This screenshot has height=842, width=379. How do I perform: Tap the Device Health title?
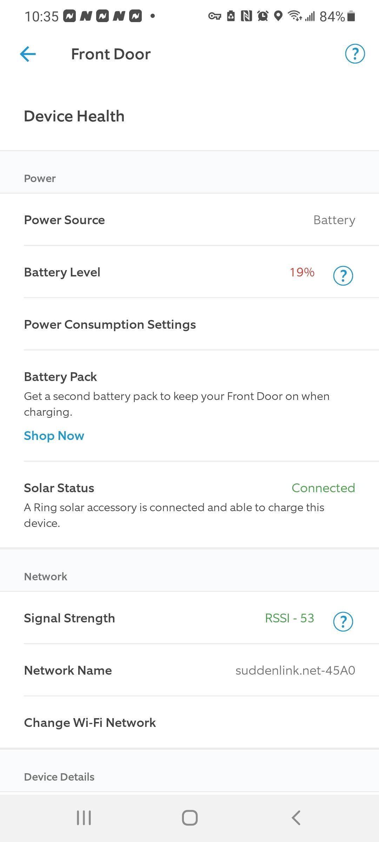74,116
